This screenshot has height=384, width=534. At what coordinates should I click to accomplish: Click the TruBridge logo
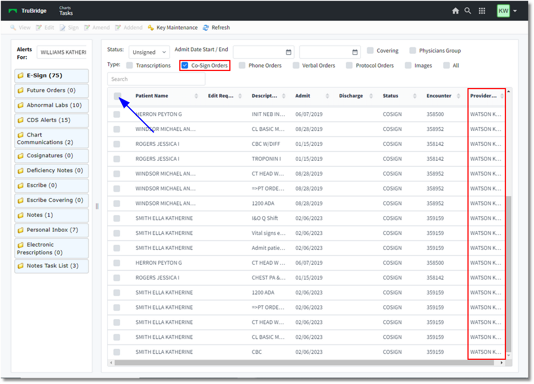coord(27,11)
